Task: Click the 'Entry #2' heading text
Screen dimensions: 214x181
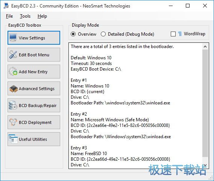Action: [x=79, y=114]
